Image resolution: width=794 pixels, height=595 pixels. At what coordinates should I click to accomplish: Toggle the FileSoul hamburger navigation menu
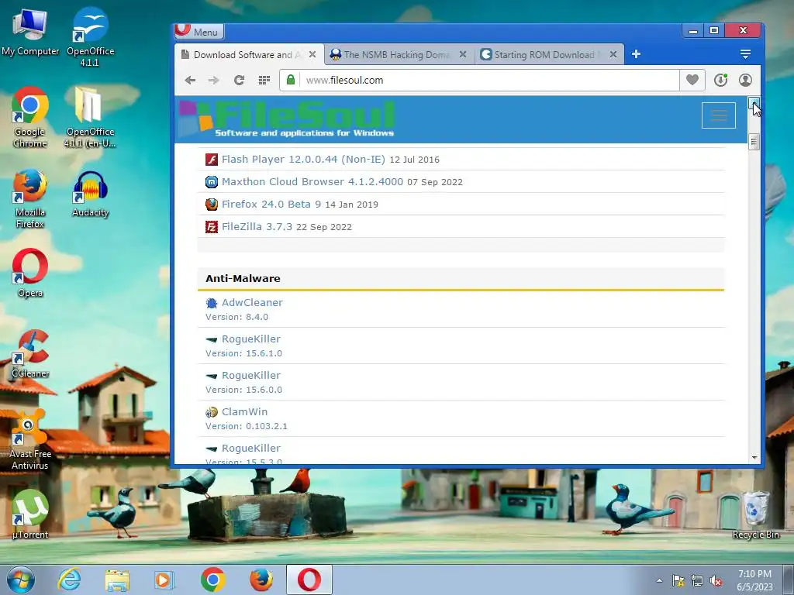[719, 115]
